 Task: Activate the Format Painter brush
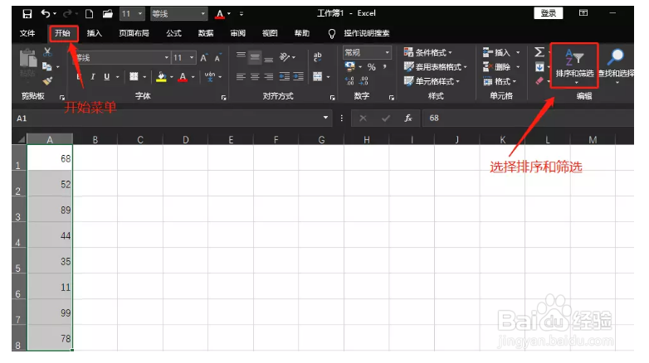click(x=47, y=80)
